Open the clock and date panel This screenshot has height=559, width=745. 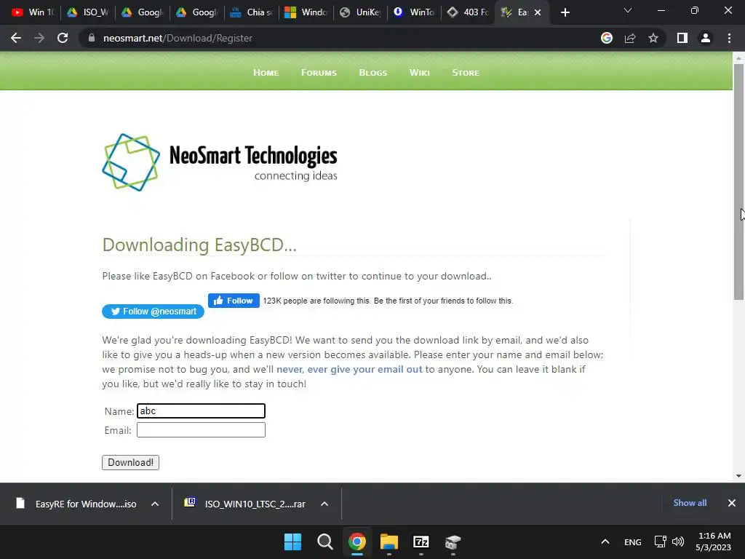click(714, 542)
